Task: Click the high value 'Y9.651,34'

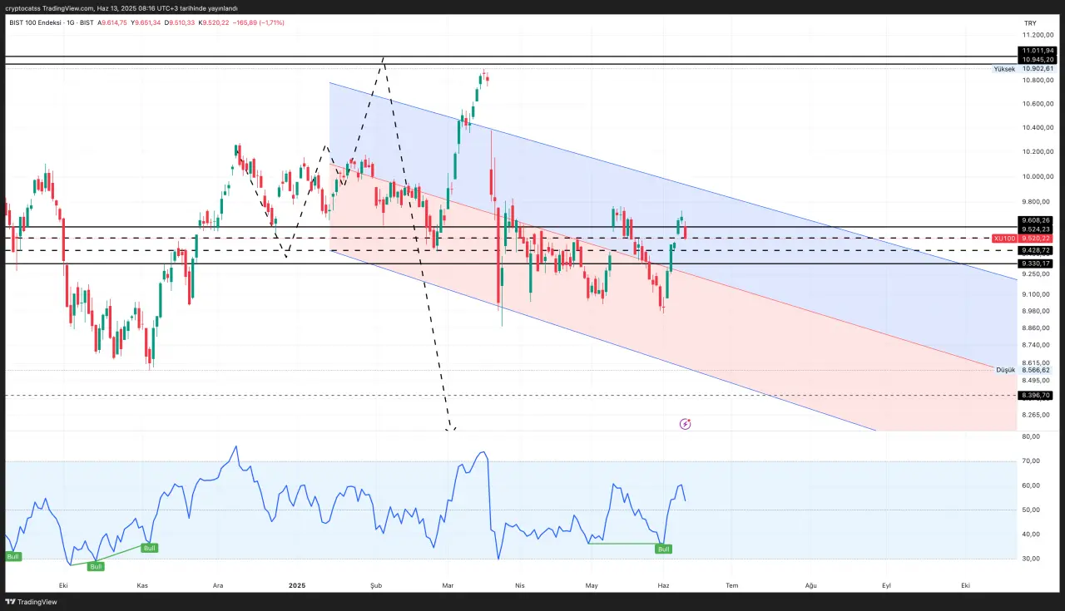Action: coord(146,22)
